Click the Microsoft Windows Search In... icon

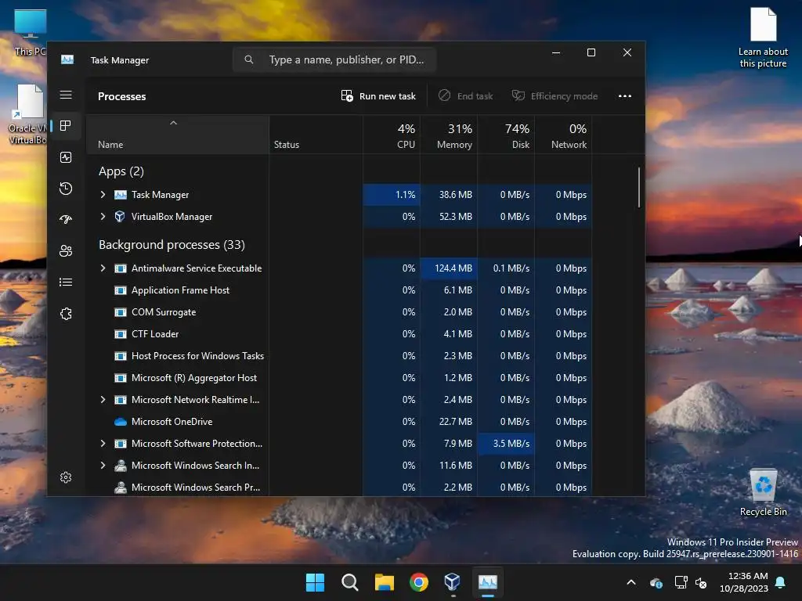(x=120, y=466)
